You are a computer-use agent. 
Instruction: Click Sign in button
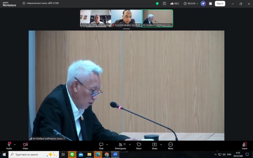click(220, 3)
